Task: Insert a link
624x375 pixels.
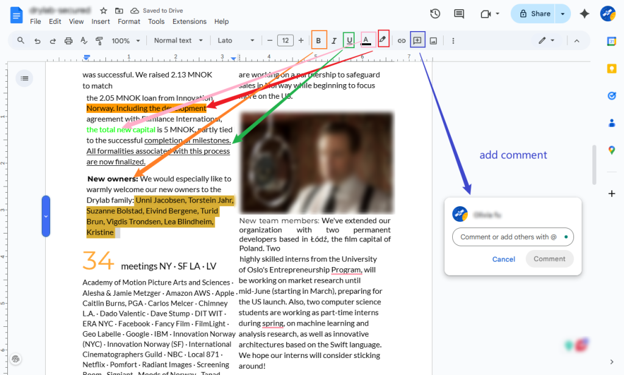Action: (402, 40)
